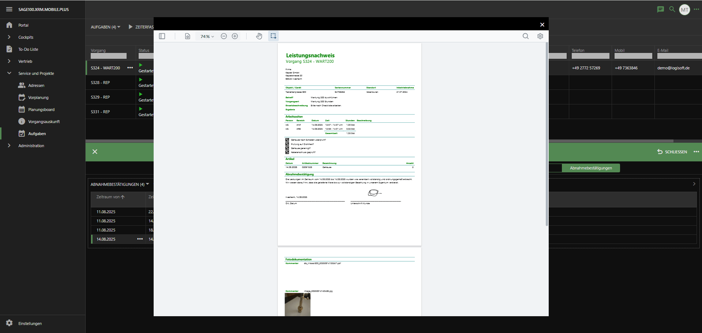Select the hand pan tool
702x333 pixels.
point(259,36)
